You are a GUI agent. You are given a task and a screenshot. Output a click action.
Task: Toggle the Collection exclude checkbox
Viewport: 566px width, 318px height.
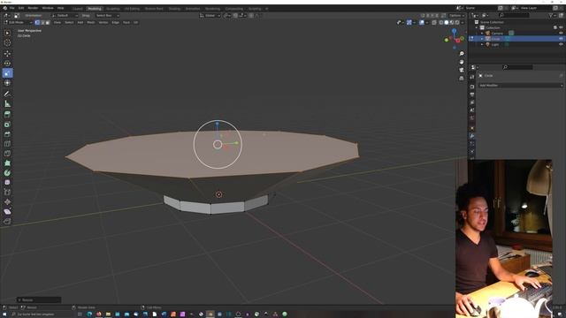point(555,27)
